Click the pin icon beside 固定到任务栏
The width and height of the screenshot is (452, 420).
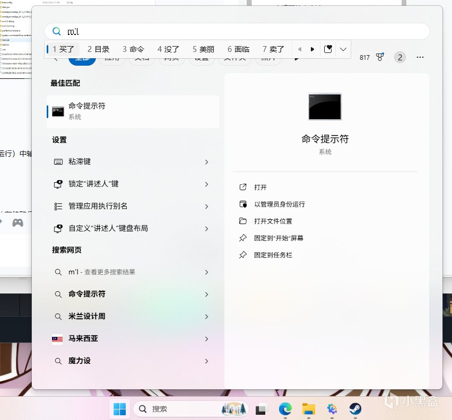[x=243, y=255]
